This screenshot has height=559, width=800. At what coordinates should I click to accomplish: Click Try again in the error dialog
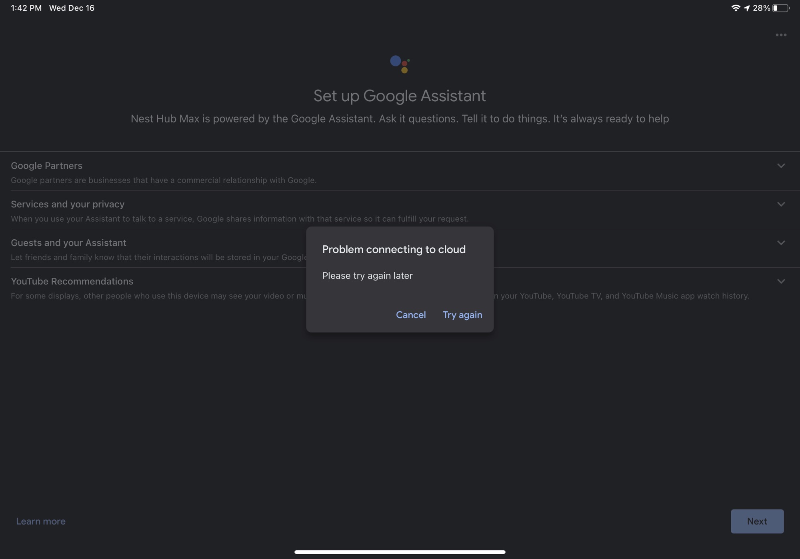[x=462, y=315]
